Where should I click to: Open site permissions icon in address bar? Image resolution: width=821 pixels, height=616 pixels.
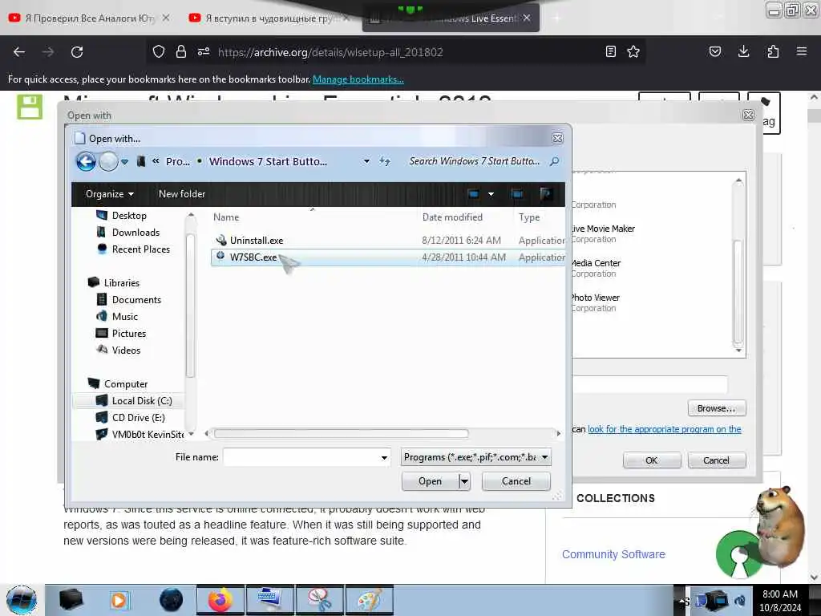pyautogui.click(x=204, y=51)
